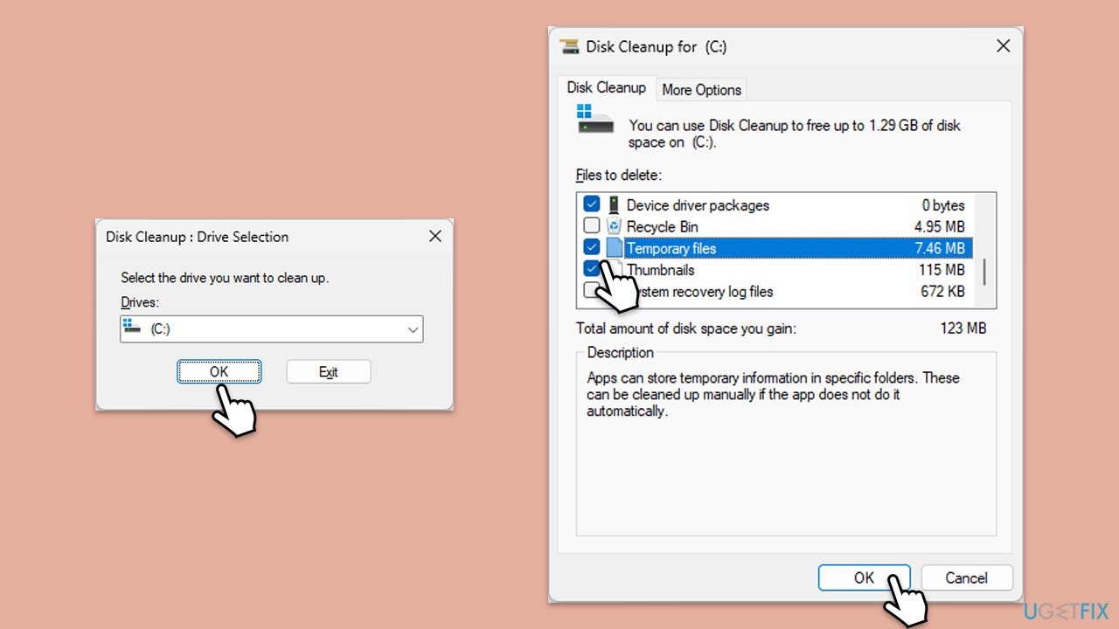Select the Recycle Bin row label
The image size is (1119, 629).
pyautogui.click(x=663, y=227)
